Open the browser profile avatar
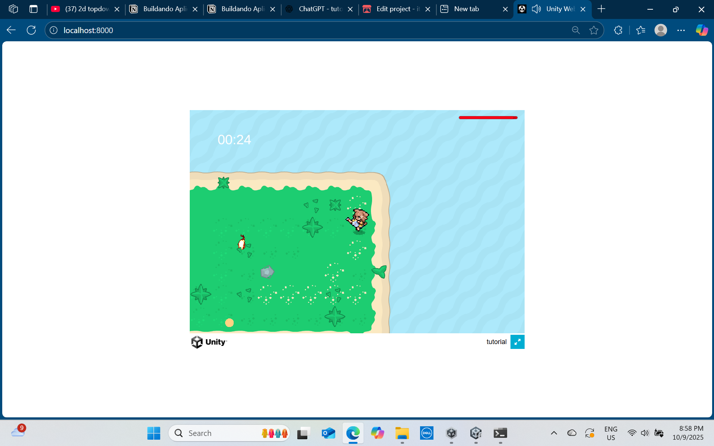The width and height of the screenshot is (714, 446). 661,30
